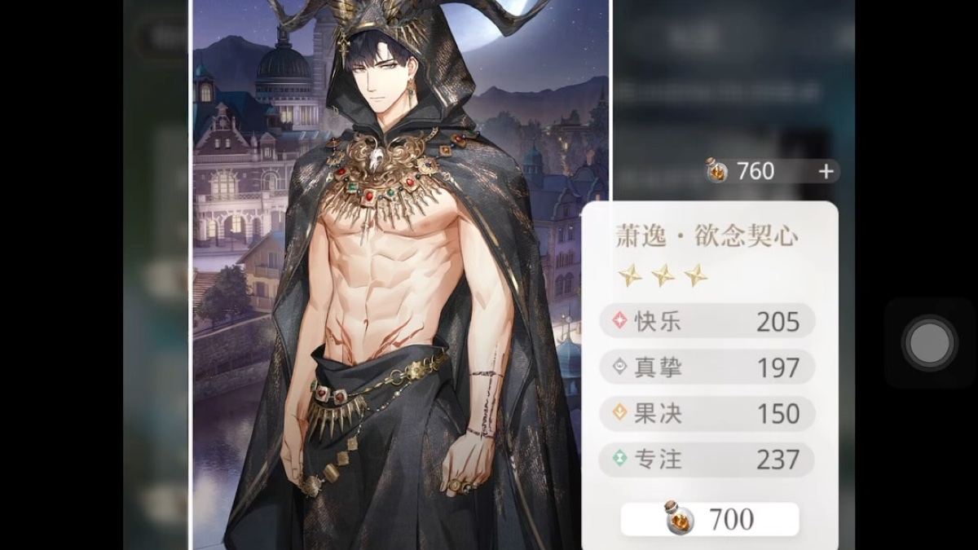Tap the potion icon on the 700 button
The image size is (978, 550).
pos(678,518)
